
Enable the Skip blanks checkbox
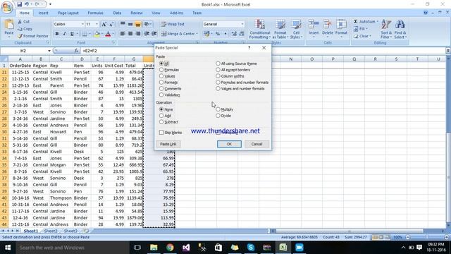click(x=161, y=133)
